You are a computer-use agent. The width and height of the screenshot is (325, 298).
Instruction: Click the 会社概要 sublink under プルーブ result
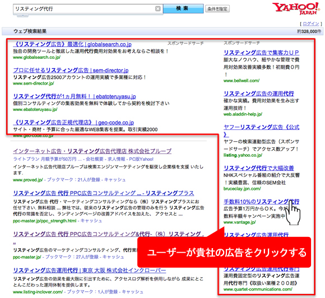click(x=95, y=159)
